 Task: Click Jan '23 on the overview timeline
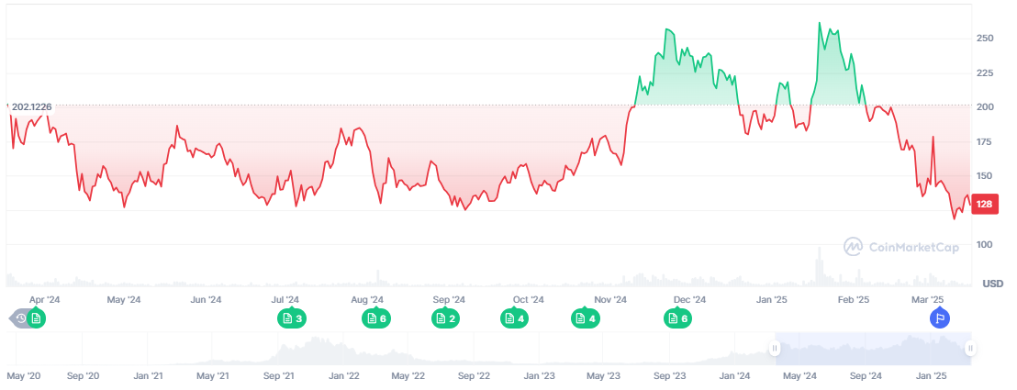tap(539, 376)
